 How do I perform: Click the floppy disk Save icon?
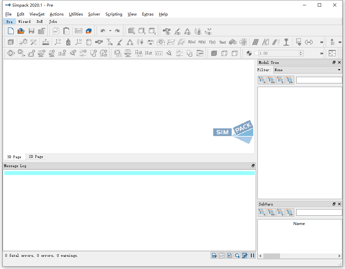coord(32,31)
